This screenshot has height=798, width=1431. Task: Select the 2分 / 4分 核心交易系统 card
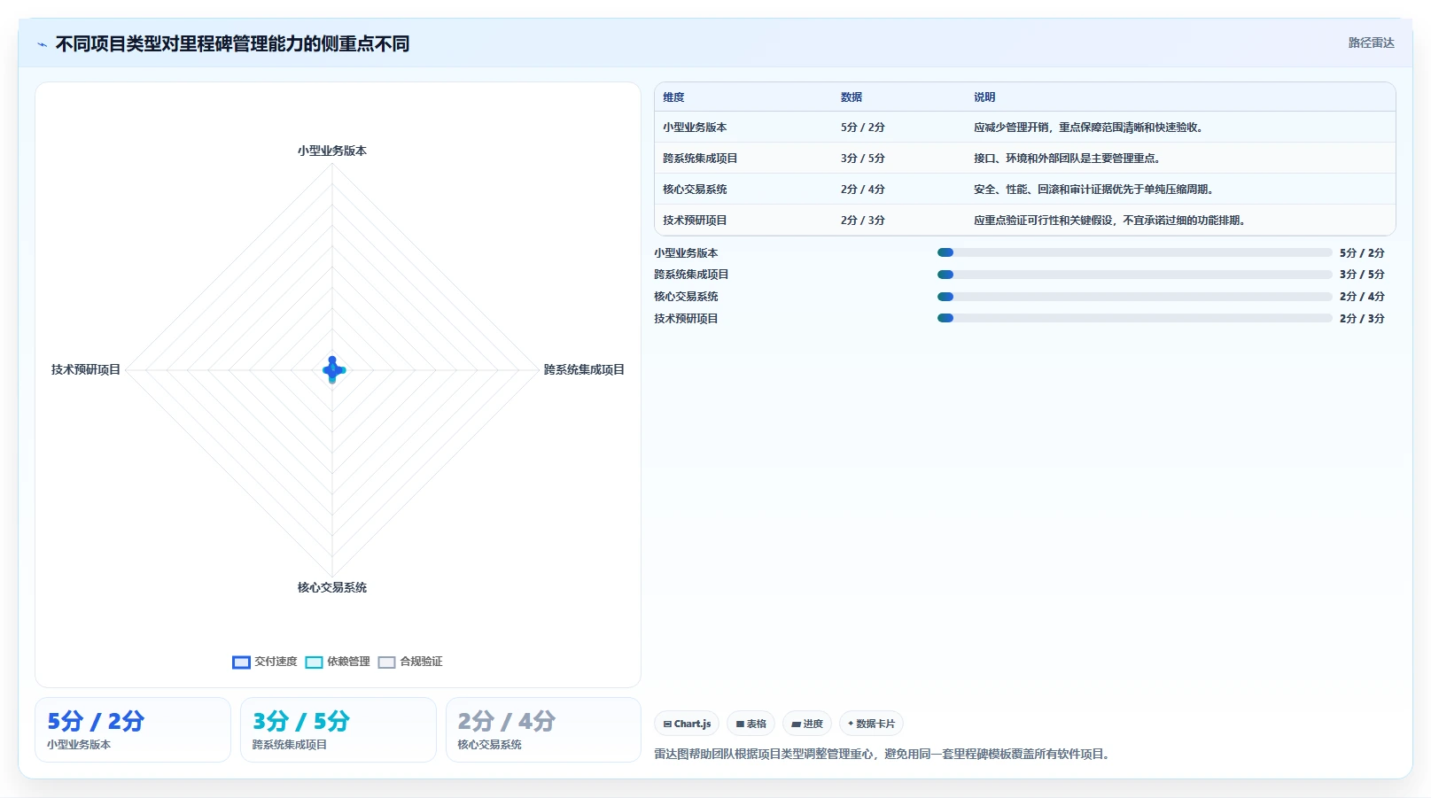click(x=543, y=730)
